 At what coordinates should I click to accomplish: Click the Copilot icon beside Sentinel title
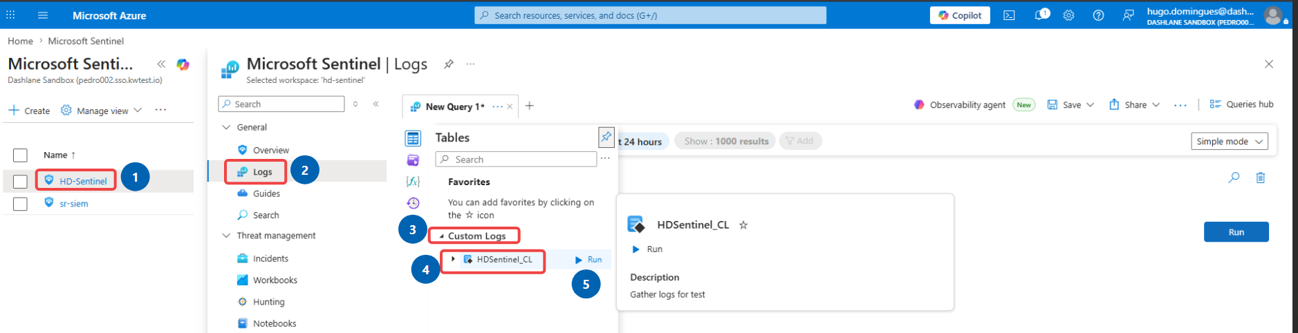183,64
